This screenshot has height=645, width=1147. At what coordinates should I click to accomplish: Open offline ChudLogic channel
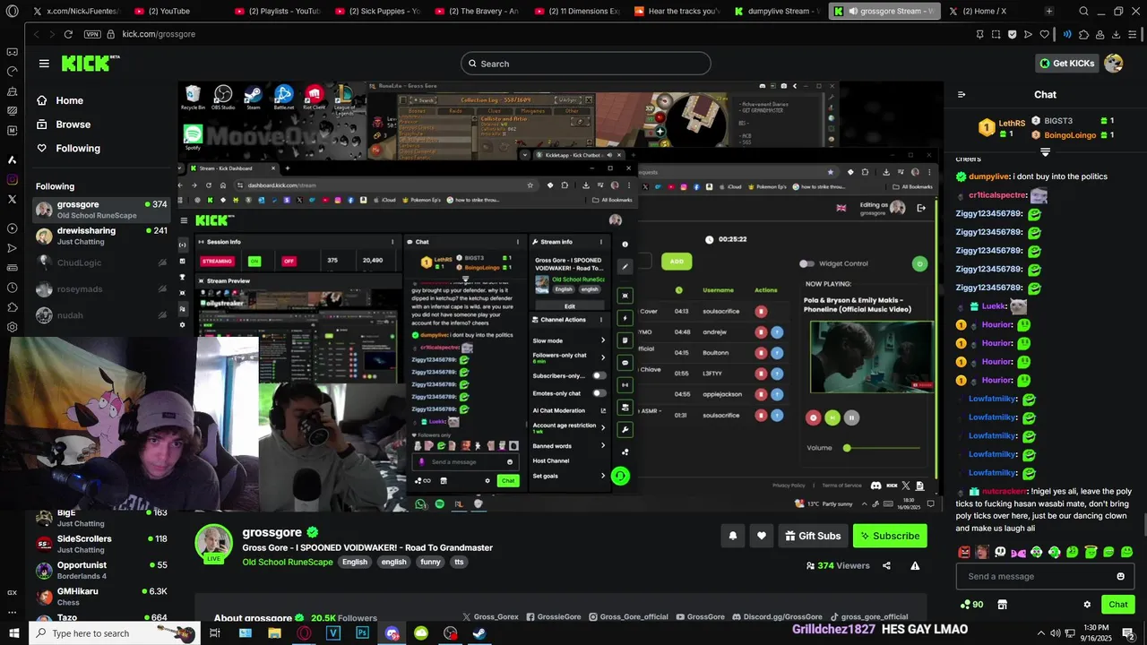[101, 262]
